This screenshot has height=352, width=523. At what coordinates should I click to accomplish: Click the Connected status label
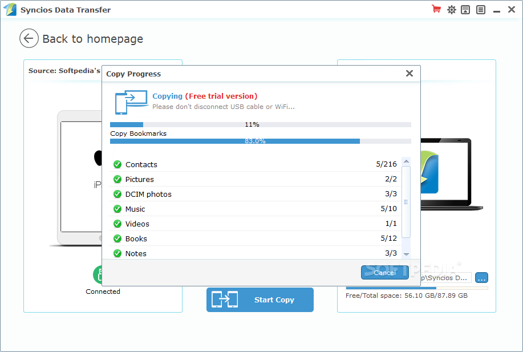[103, 292]
